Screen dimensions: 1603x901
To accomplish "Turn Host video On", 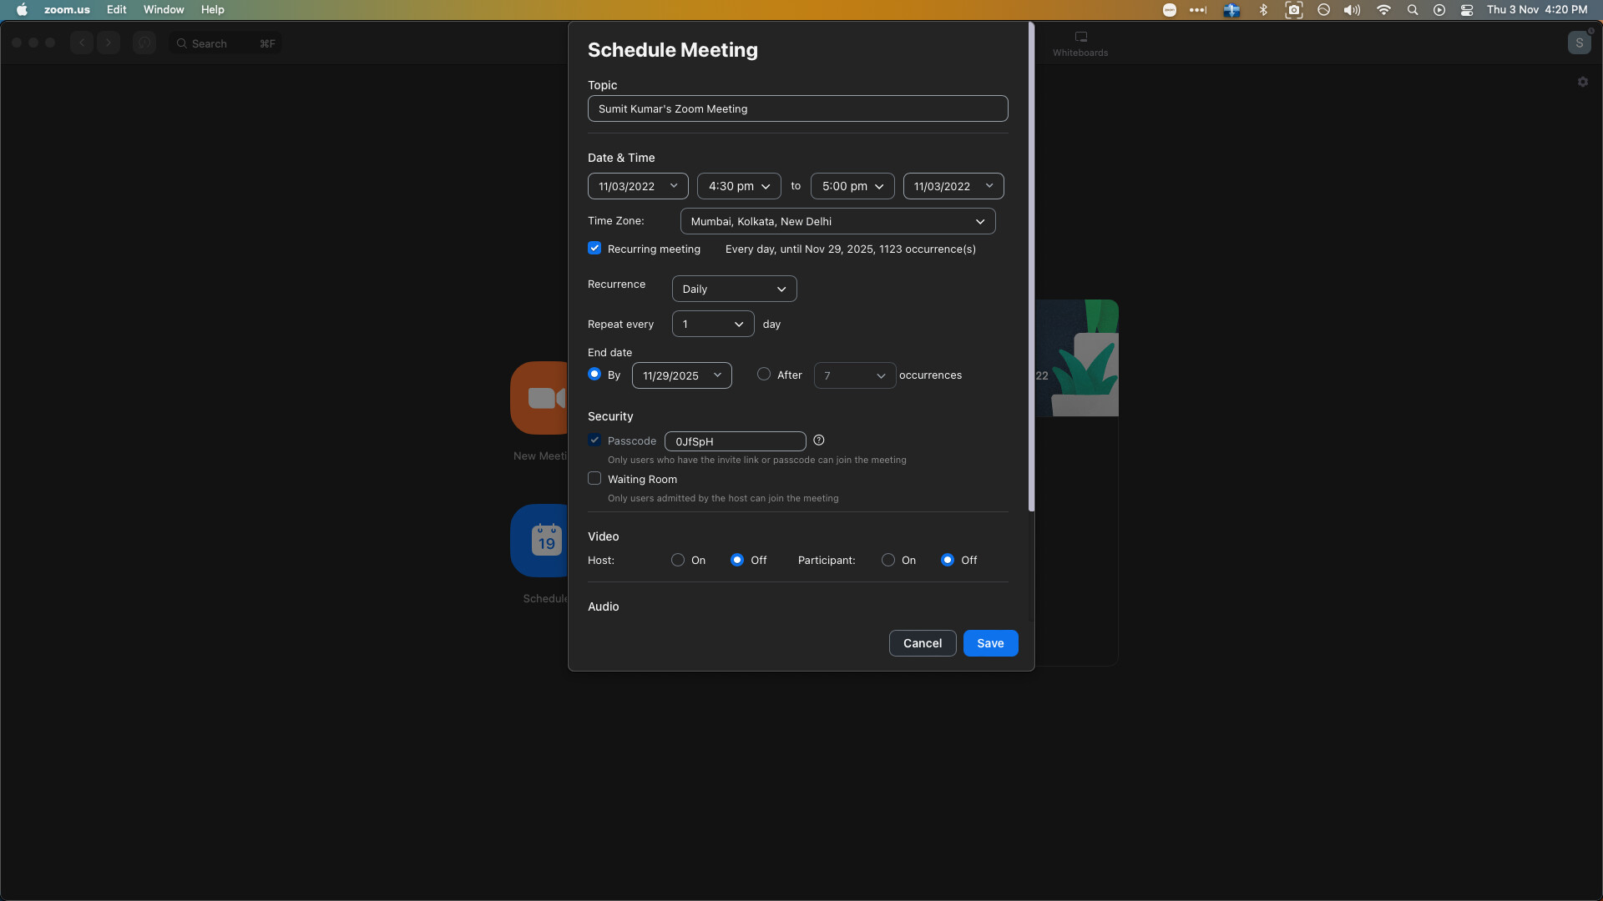I will click(678, 560).
